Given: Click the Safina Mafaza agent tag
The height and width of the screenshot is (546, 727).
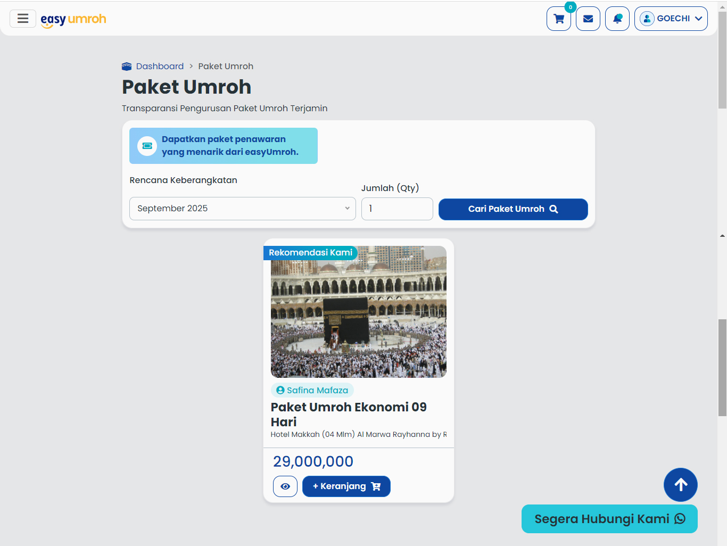Looking at the screenshot, I should pyautogui.click(x=312, y=390).
